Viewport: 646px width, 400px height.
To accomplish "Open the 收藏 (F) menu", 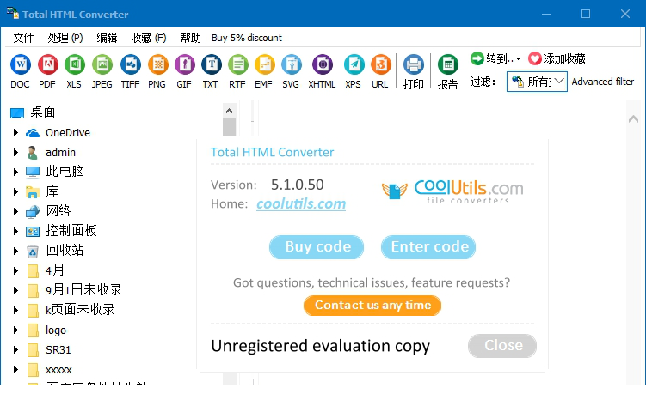I will click(x=148, y=38).
